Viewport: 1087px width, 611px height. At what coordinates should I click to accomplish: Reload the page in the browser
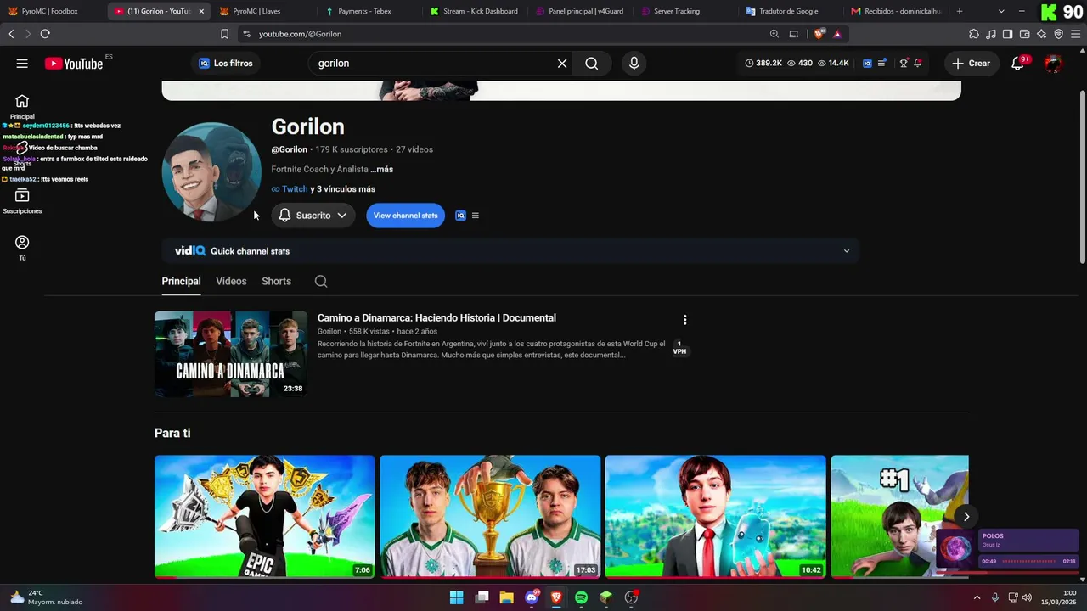45,34
